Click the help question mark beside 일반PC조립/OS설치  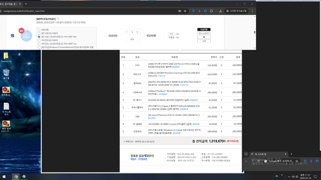pos(58,19)
